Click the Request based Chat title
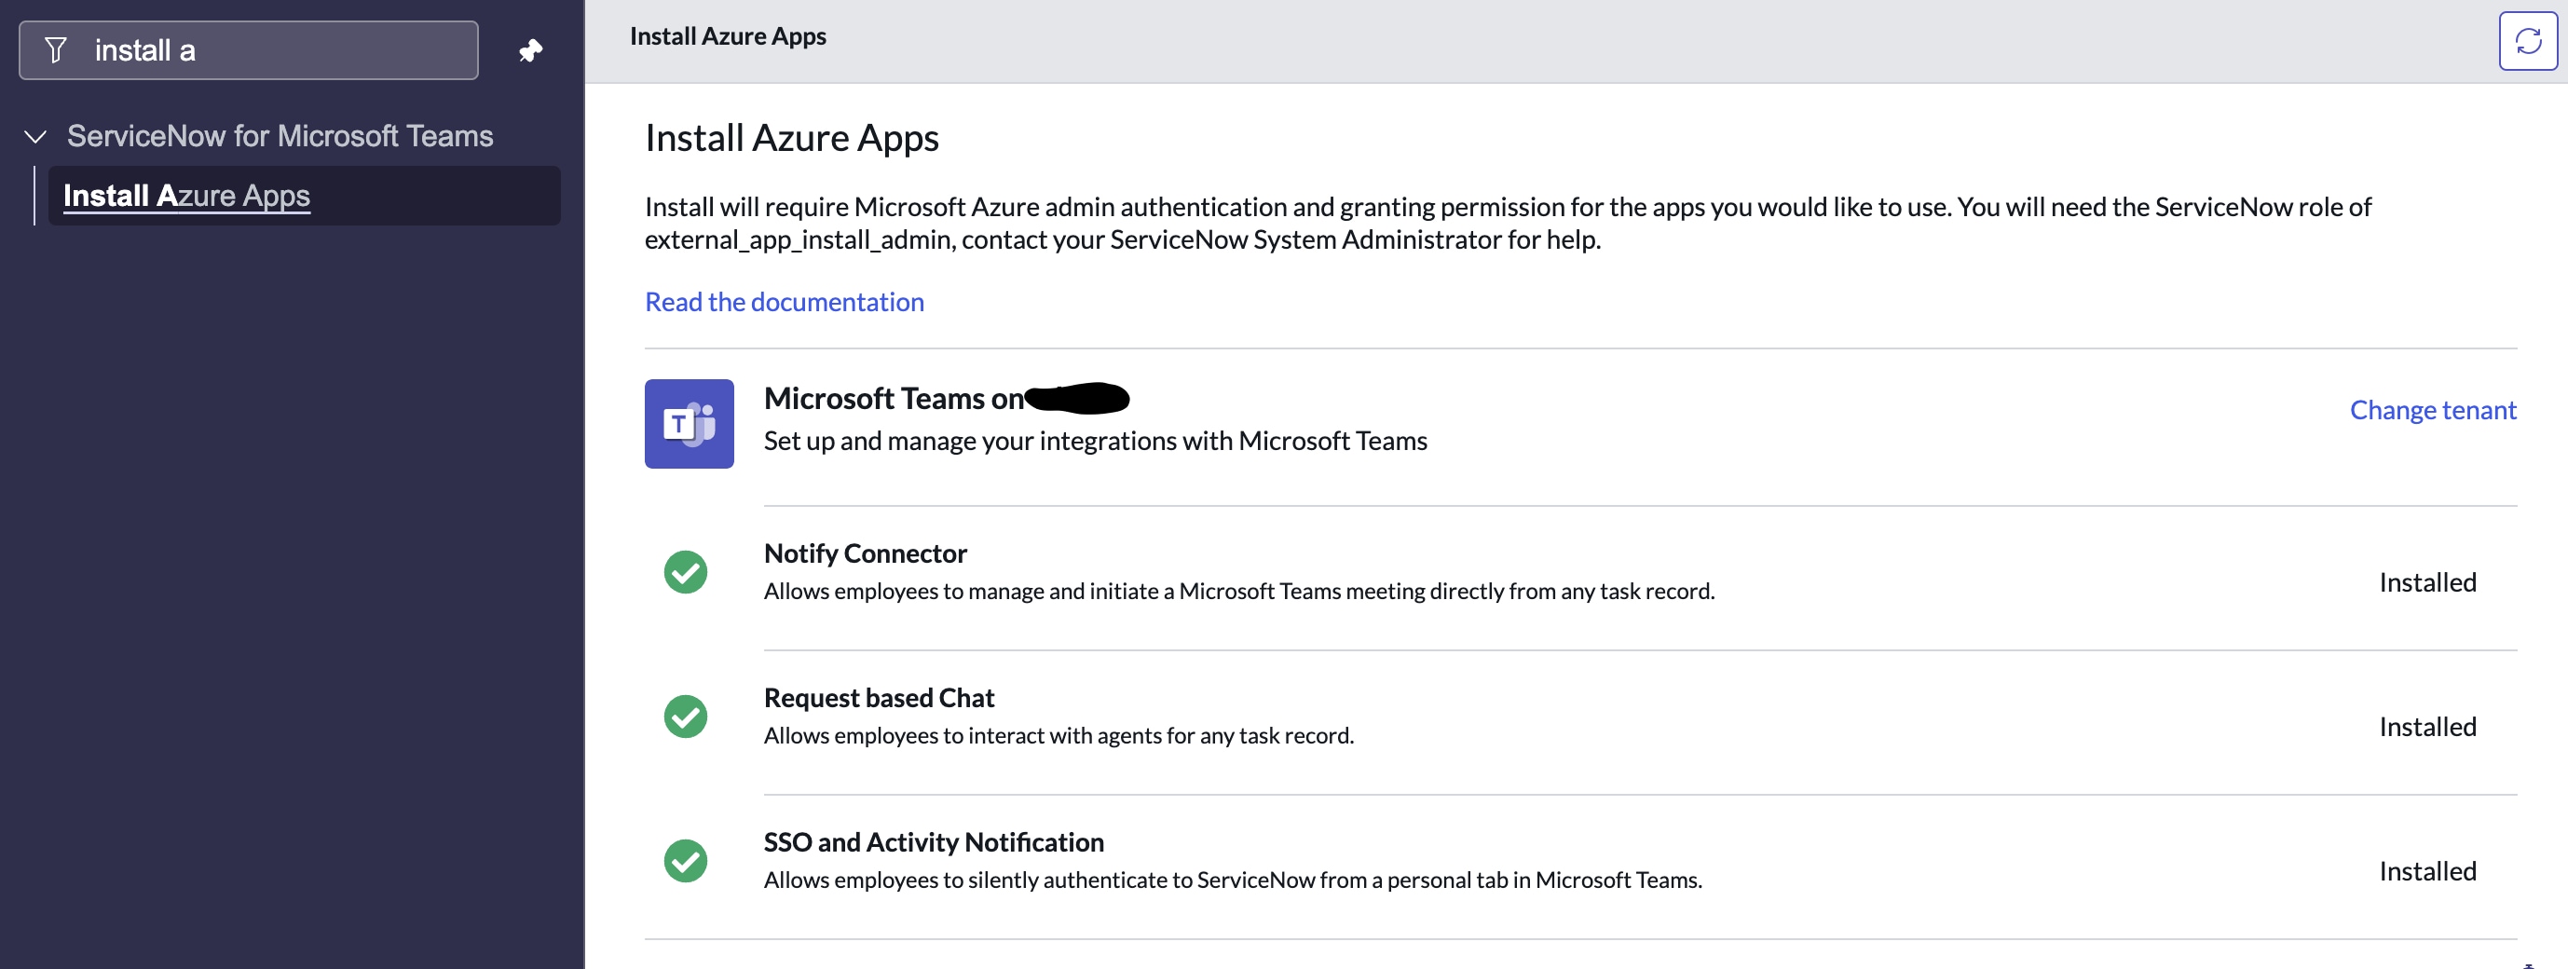Viewport: 2568px width, 969px height. [879, 698]
